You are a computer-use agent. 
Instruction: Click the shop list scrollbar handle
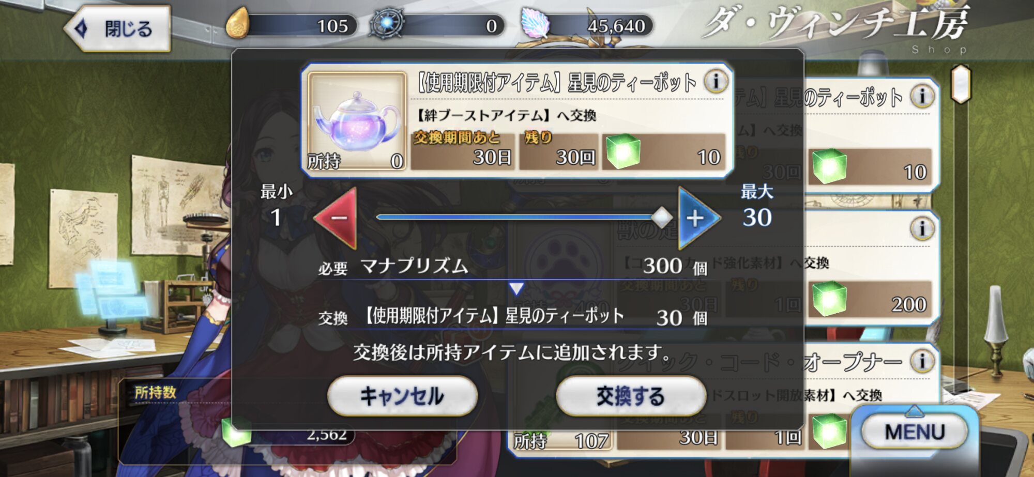(x=961, y=84)
